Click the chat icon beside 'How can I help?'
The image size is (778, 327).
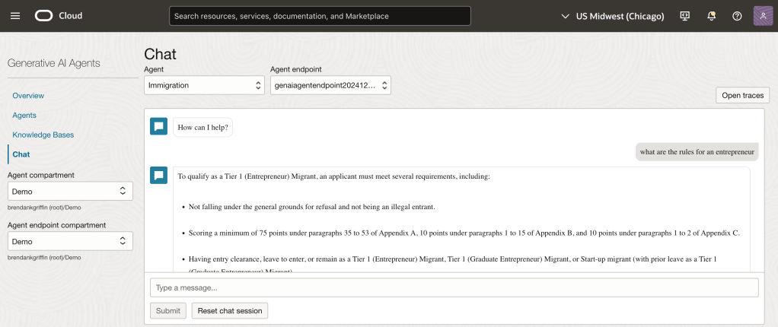click(158, 127)
